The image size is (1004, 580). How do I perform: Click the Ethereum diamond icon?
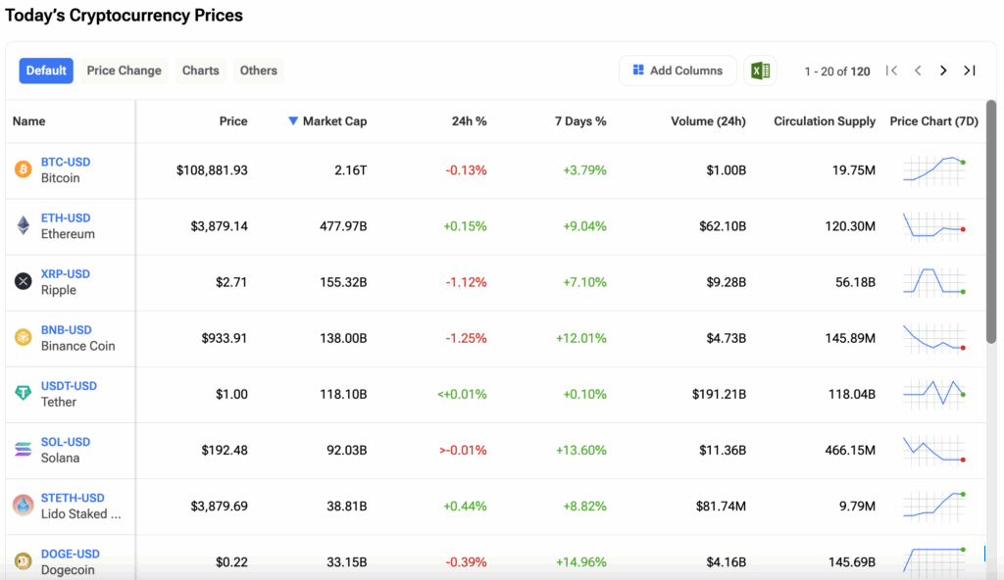(x=23, y=225)
